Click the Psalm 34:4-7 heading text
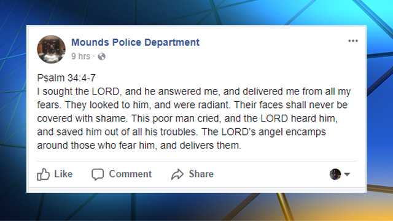This screenshot has width=393, height=221. (x=66, y=78)
